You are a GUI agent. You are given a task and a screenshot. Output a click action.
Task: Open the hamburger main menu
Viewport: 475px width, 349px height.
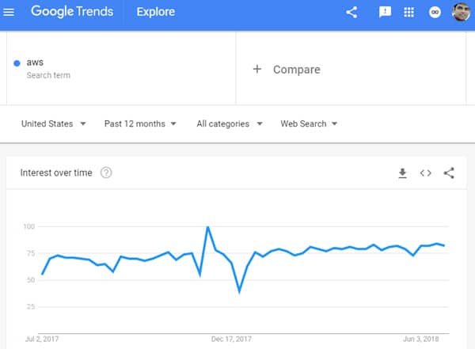[9, 12]
